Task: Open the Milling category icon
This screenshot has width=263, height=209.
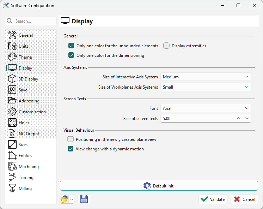Action: 12,189
